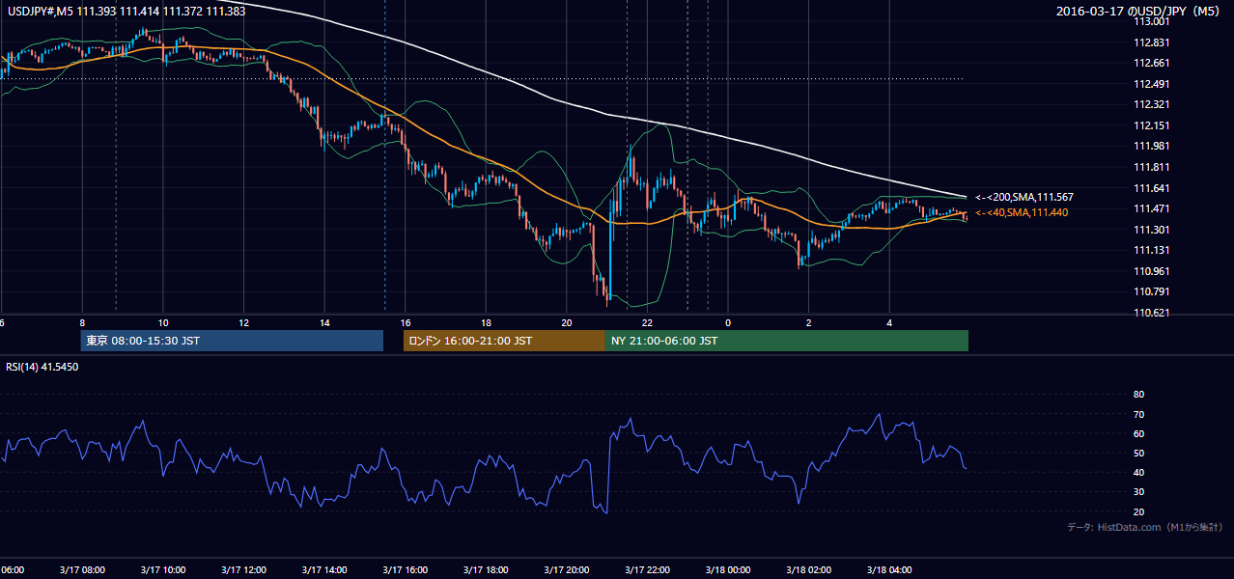Select the ロンドン 16:00-21:00 JST session bar

(504, 341)
